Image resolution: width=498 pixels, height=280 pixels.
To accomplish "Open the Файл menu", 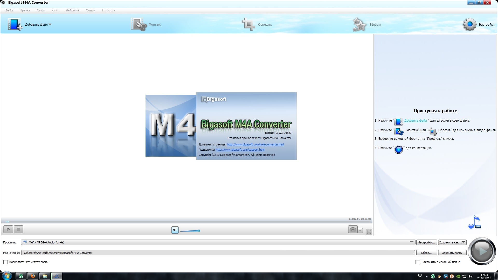I will pyautogui.click(x=9, y=10).
